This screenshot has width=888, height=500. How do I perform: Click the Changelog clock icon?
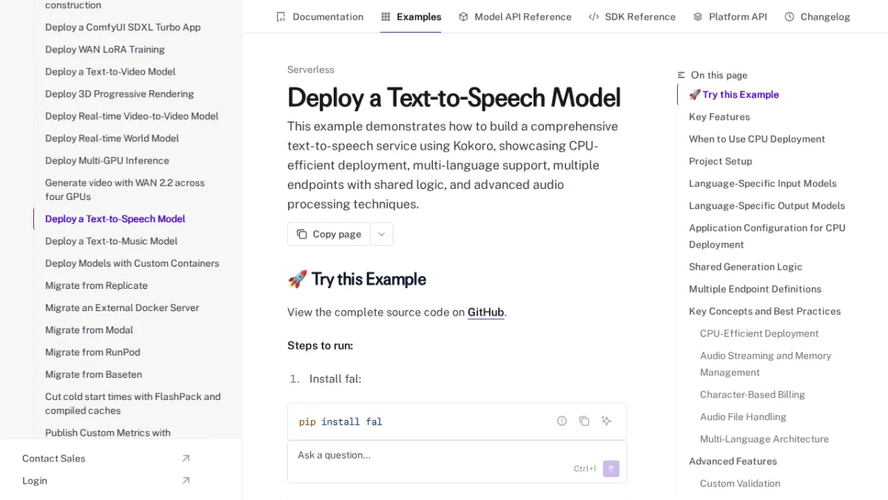point(790,16)
